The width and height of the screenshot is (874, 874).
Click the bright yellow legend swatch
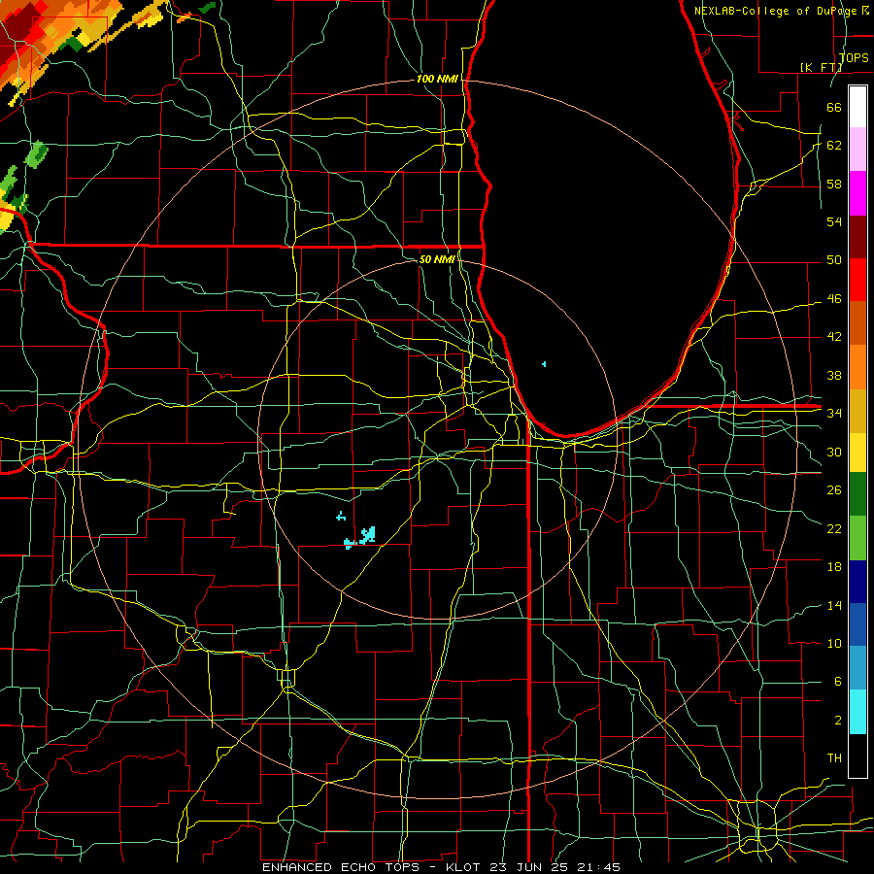pyautogui.click(x=857, y=452)
